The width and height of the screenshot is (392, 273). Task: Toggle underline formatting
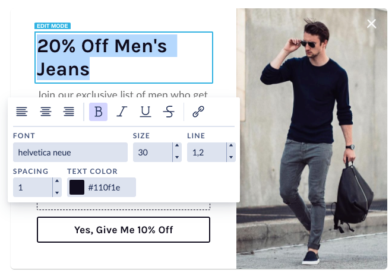click(146, 112)
